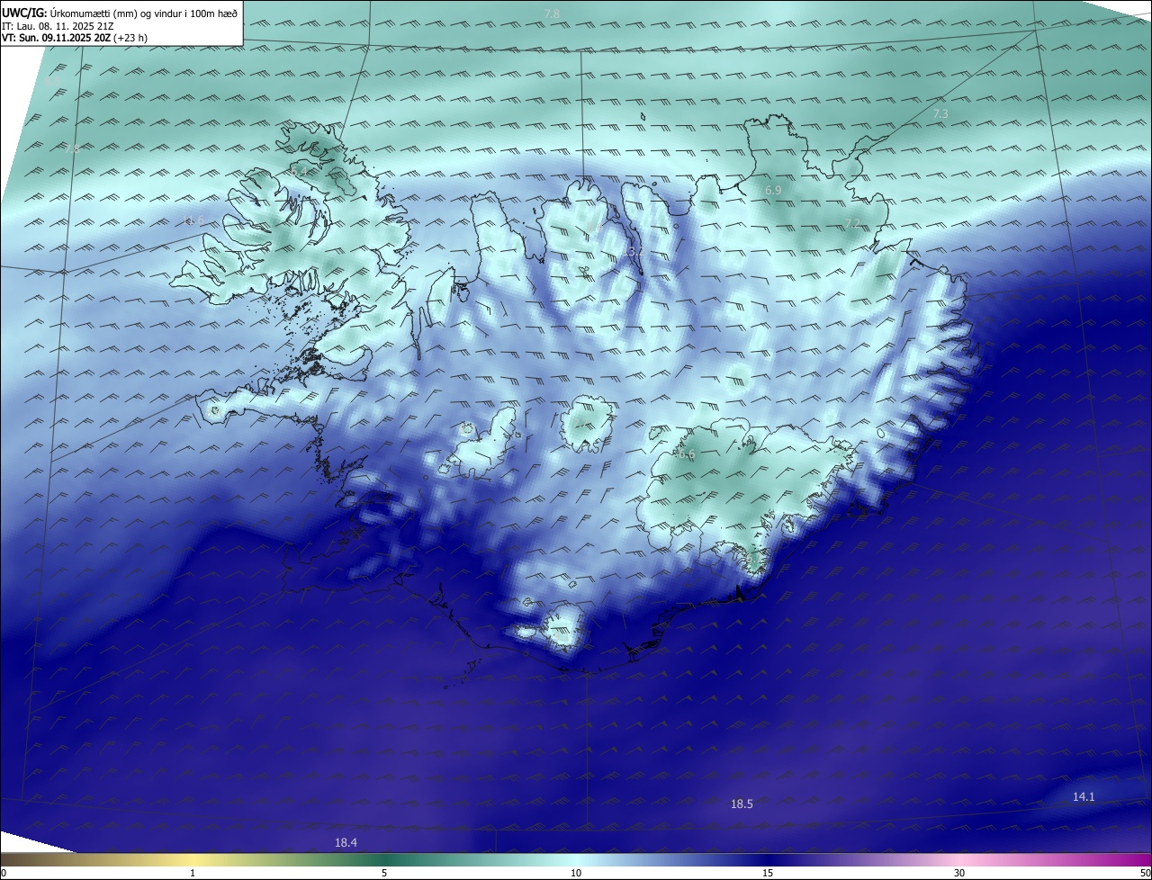The image size is (1152, 880).
Task: Click the 13.2 value in the fjord
Action: [633, 251]
